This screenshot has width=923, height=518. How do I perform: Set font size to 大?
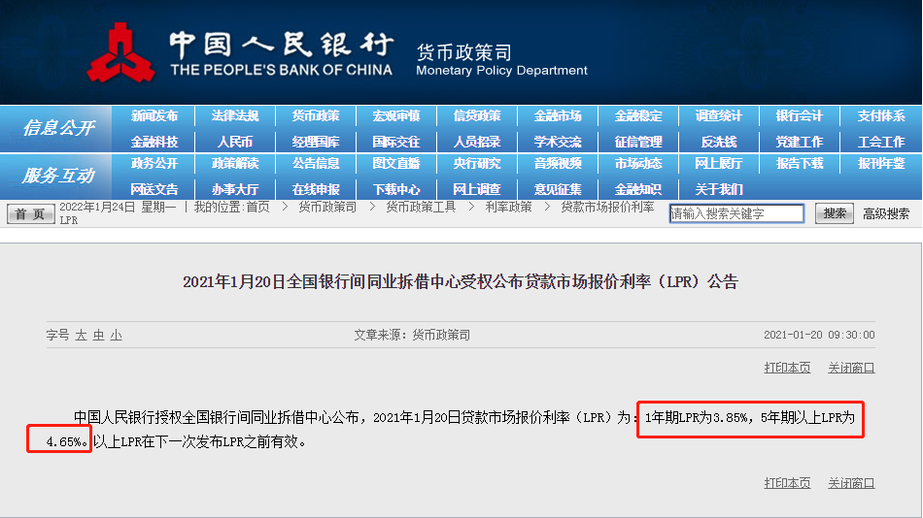click(x=82, y=335)
